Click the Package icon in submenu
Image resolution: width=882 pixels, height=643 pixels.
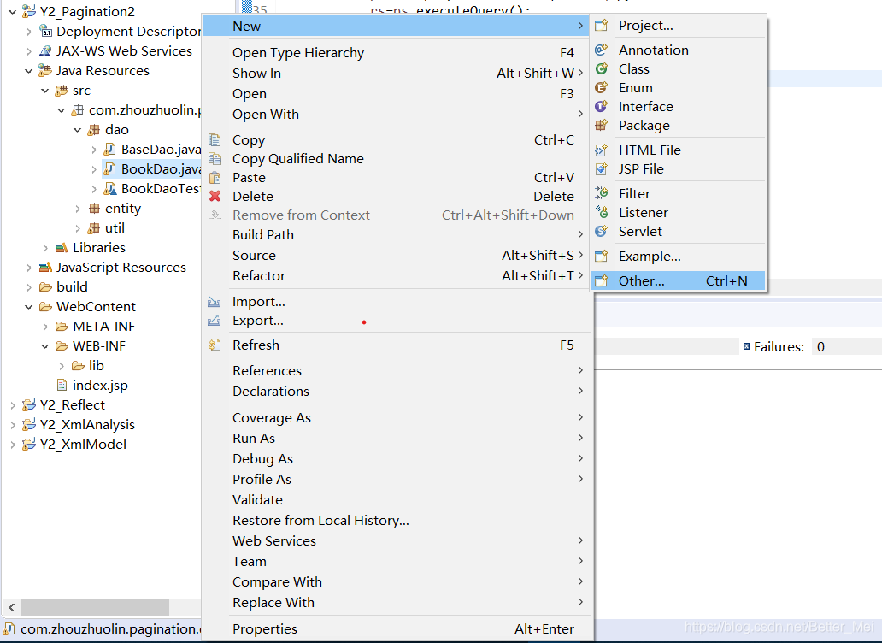pos(602,126)
